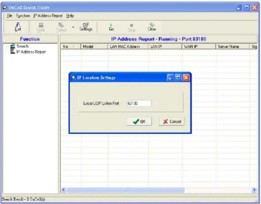This screenshot has width=261, height=204.
Task: Sort by the LAN IP column header
Action: point(165,46)
